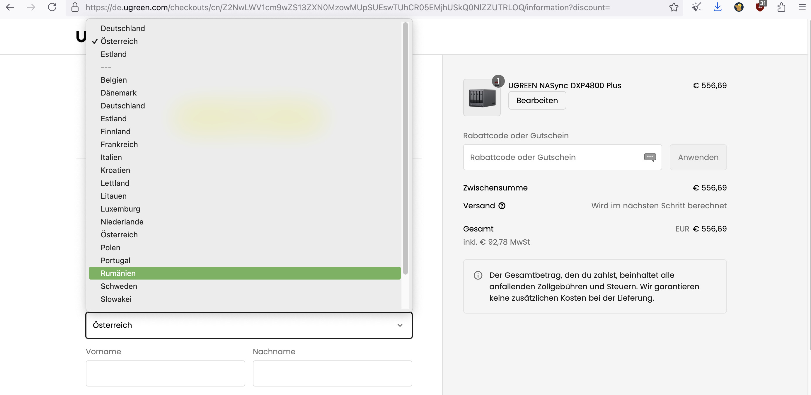Click the Versand help question icon

502,206
